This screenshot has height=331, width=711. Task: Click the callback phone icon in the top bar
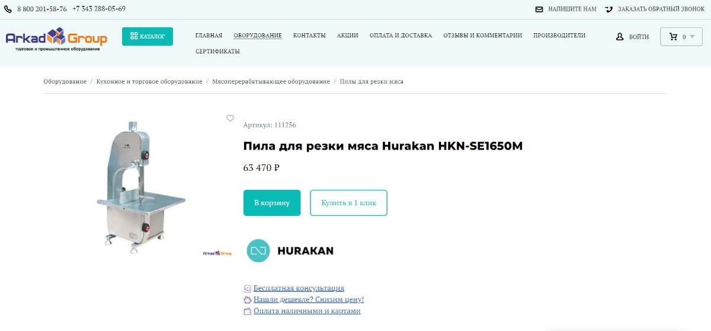(608, 9)
